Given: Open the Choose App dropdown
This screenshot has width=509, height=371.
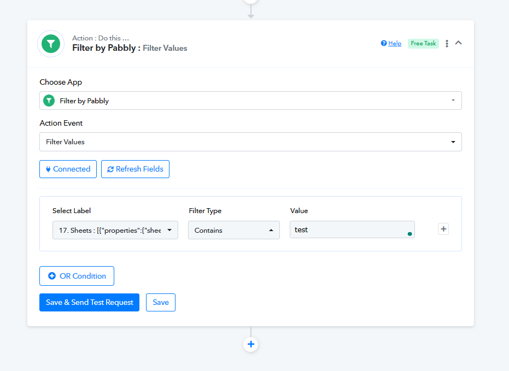Looking at the screenshot, I should pos(250,101).
